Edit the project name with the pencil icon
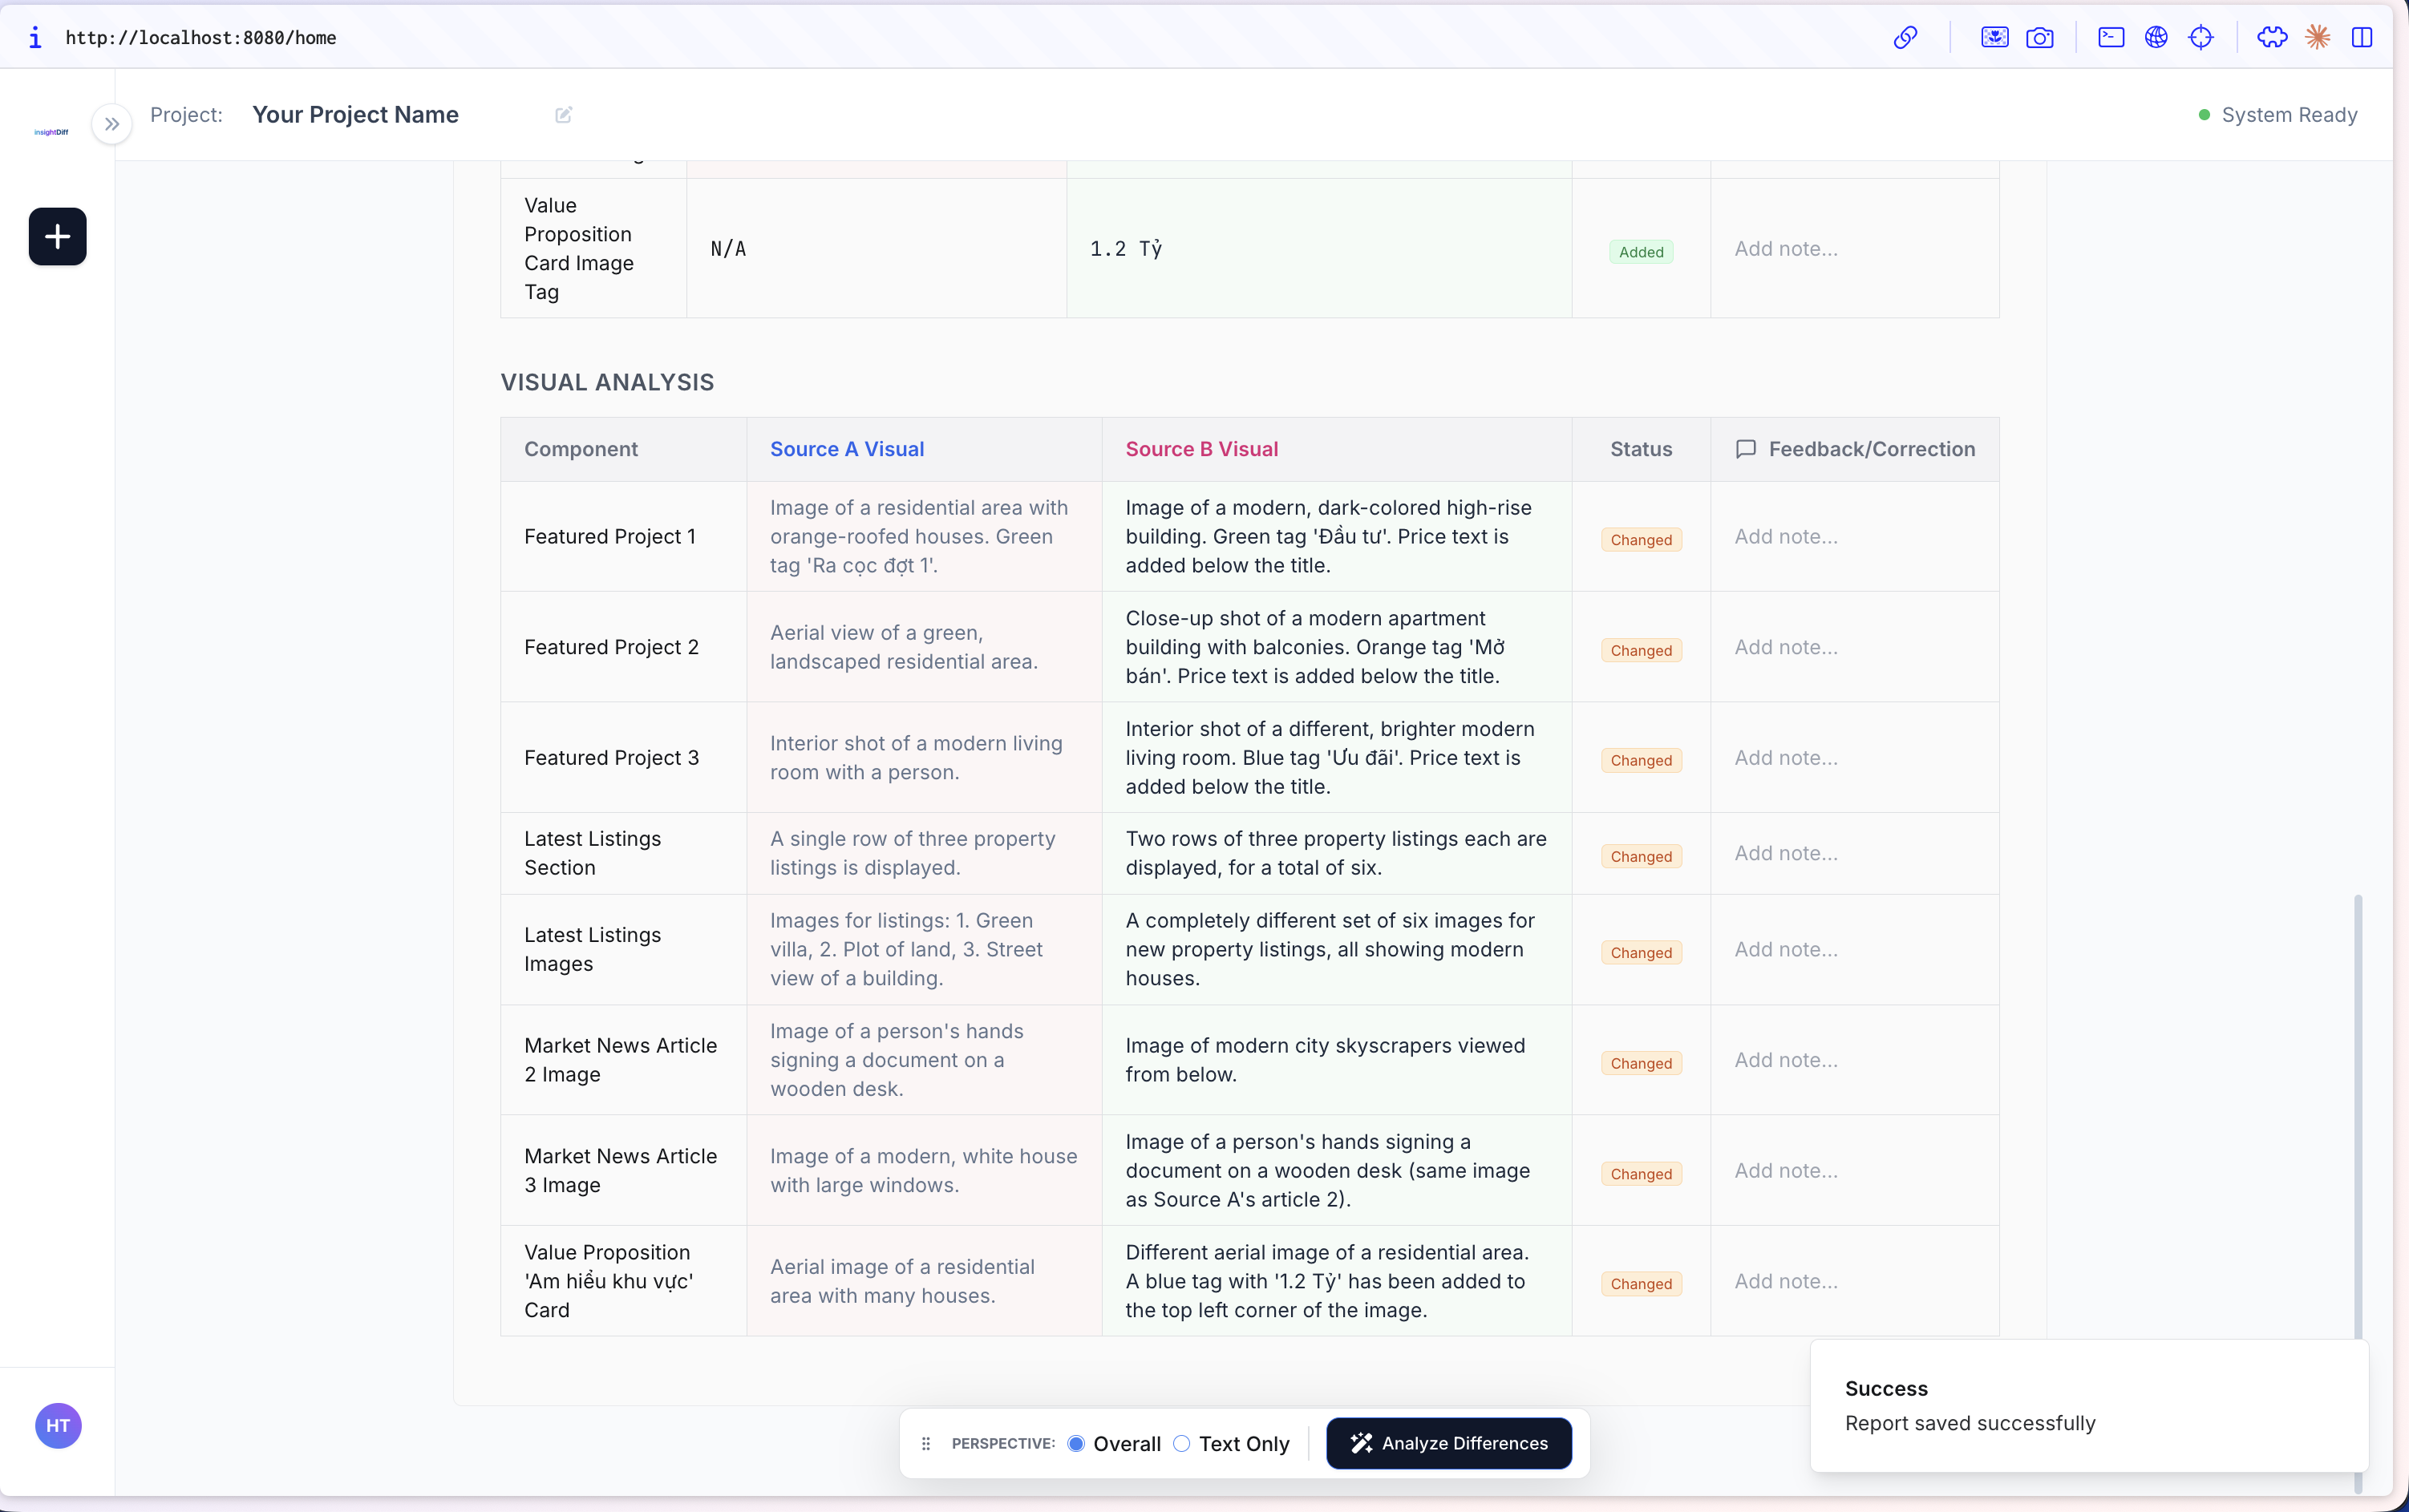 click(563, 114)
